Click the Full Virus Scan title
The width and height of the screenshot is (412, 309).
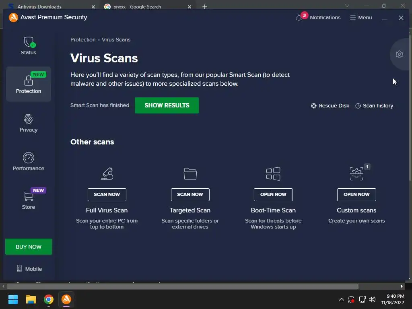pos(107,210)
